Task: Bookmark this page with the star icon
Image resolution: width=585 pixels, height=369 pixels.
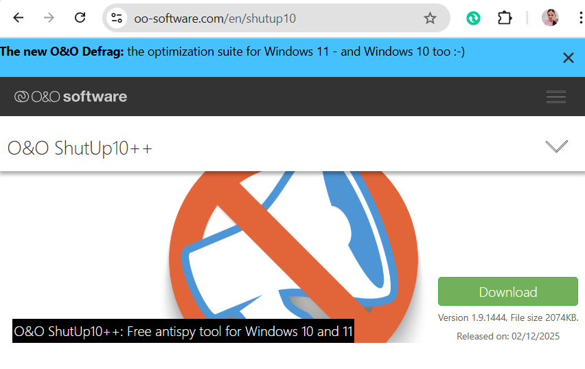Action: tap(430, 18)
